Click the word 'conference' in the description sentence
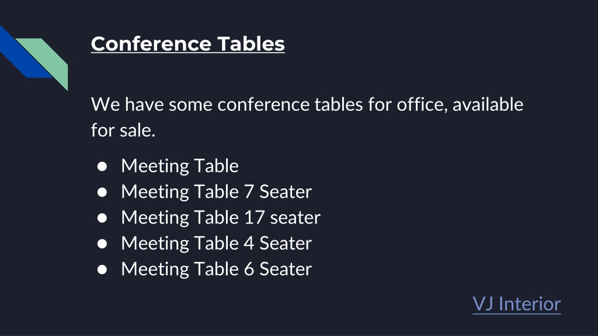 tap(263, 104)
